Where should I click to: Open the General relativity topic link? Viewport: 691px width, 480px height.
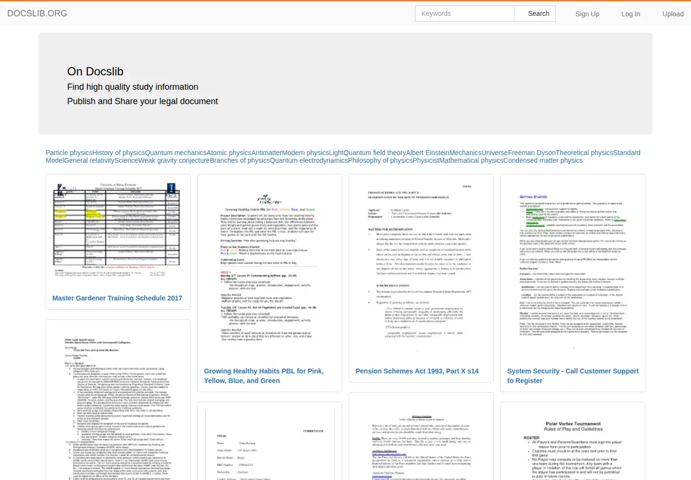coord(89,160)
